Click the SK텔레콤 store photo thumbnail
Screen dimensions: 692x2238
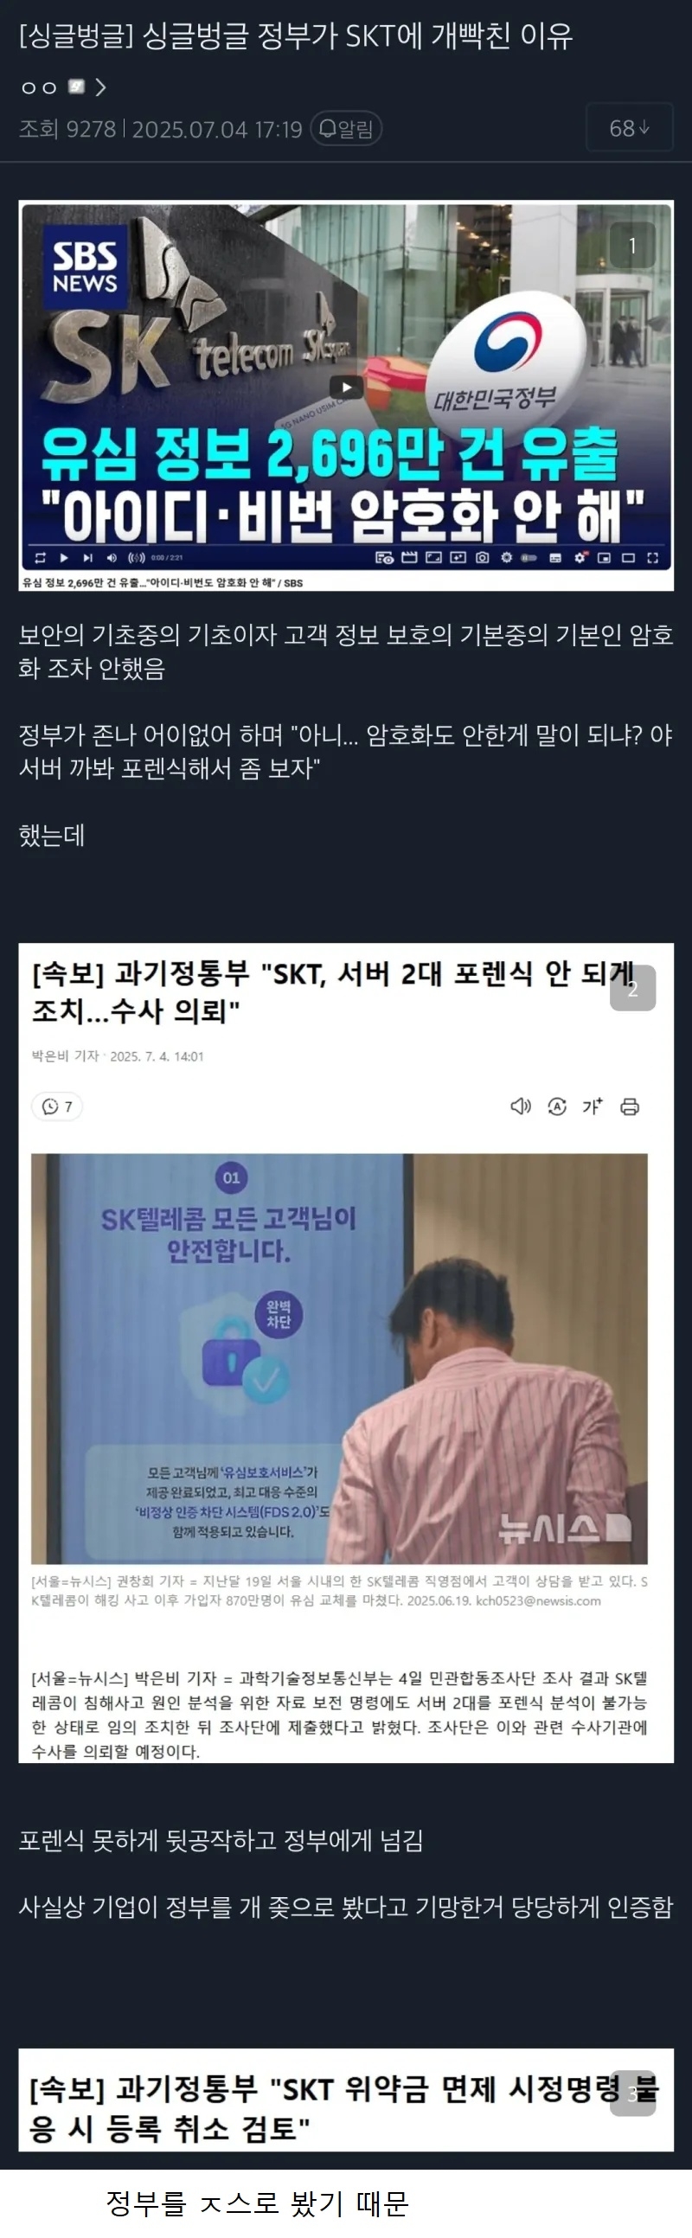tap(339, 1359)
